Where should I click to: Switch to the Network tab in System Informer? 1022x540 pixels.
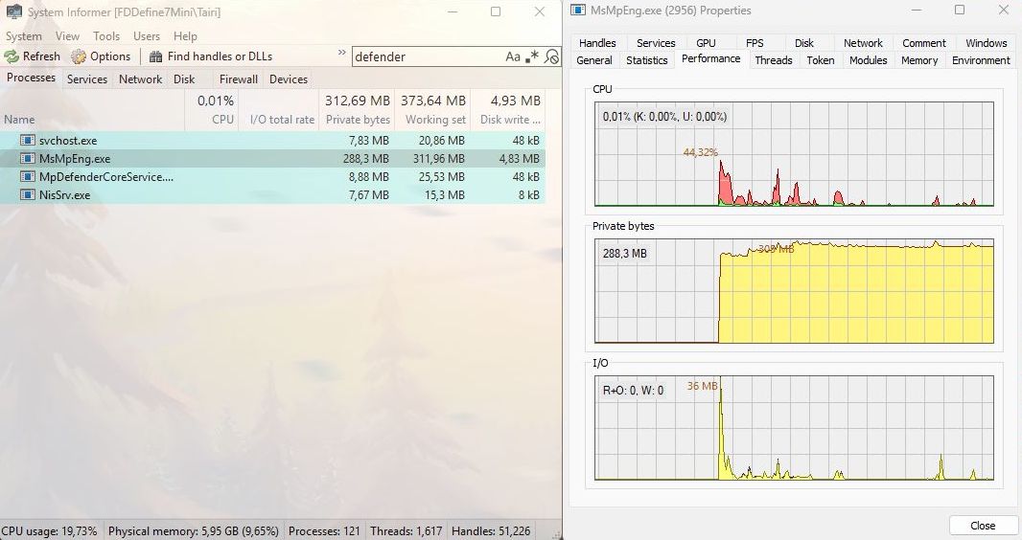(140, 79)
